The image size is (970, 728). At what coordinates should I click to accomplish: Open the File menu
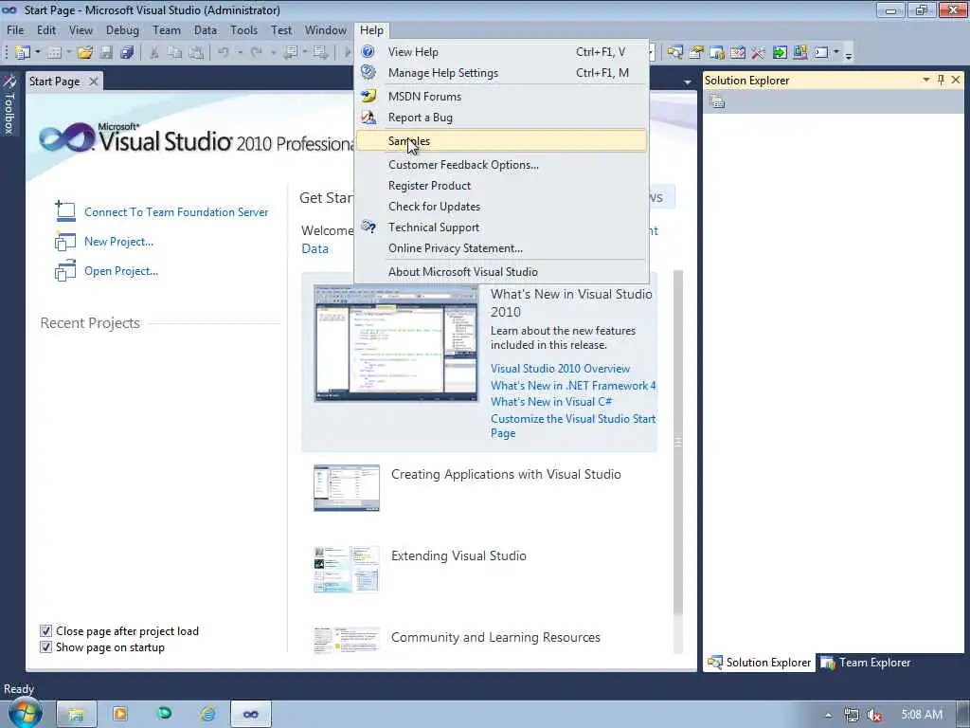(15, 30)
